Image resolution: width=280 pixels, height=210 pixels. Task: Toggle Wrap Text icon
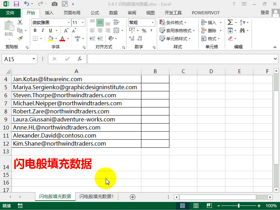coord(117,22)
